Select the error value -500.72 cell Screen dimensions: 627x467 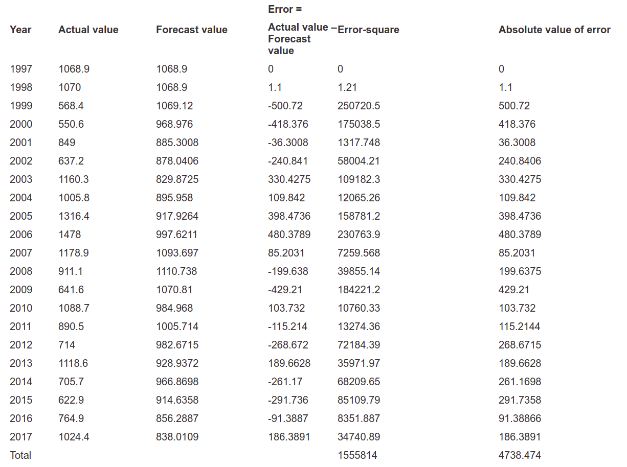pos(285,106)
